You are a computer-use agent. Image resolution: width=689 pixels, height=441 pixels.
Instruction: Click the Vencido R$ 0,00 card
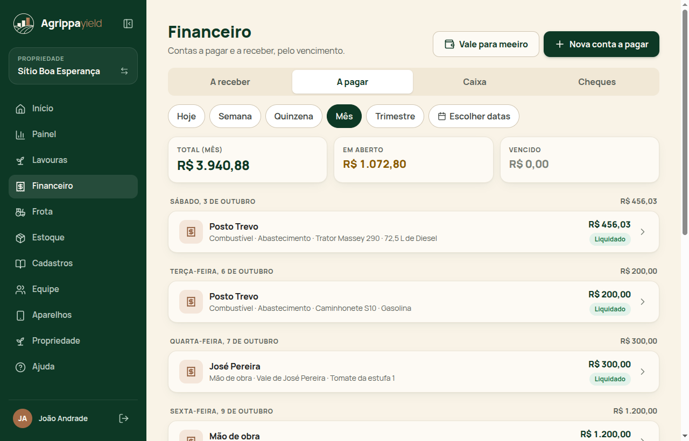[580, 160]
